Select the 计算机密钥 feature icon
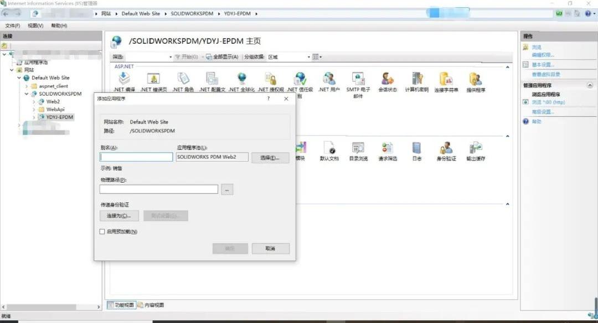The image size is (598, 323). coord(416,80)
